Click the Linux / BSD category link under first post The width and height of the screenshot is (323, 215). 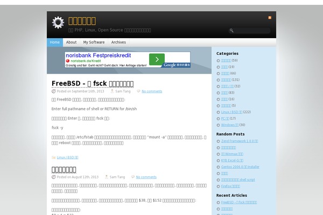coord(67,157)
